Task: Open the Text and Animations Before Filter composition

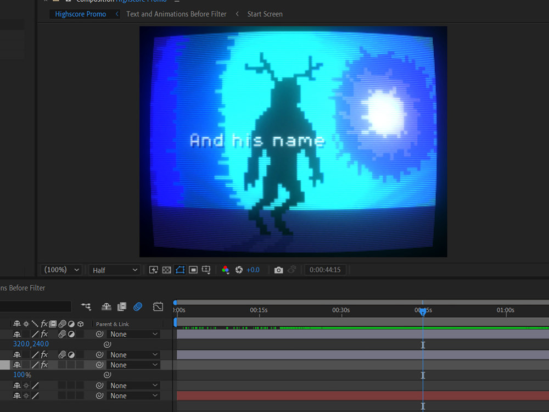Action: [176, 14]
